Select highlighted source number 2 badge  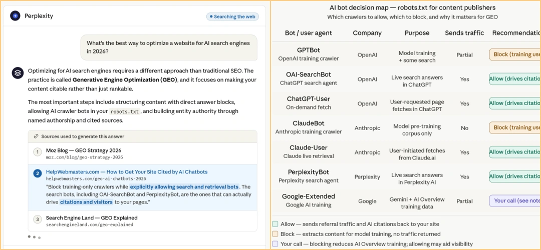(37, 173)
